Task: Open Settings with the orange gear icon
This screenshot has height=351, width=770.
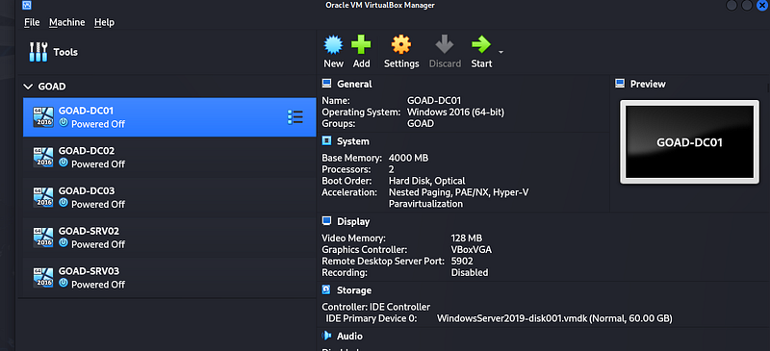Action: coord(401,44)
